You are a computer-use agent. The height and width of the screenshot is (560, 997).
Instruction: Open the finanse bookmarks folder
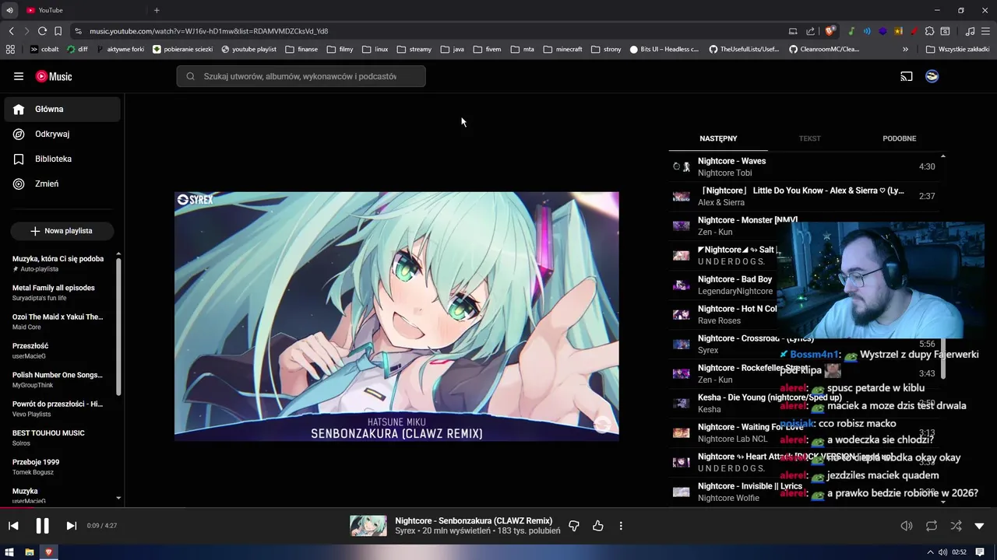click(x=301, y=49)
